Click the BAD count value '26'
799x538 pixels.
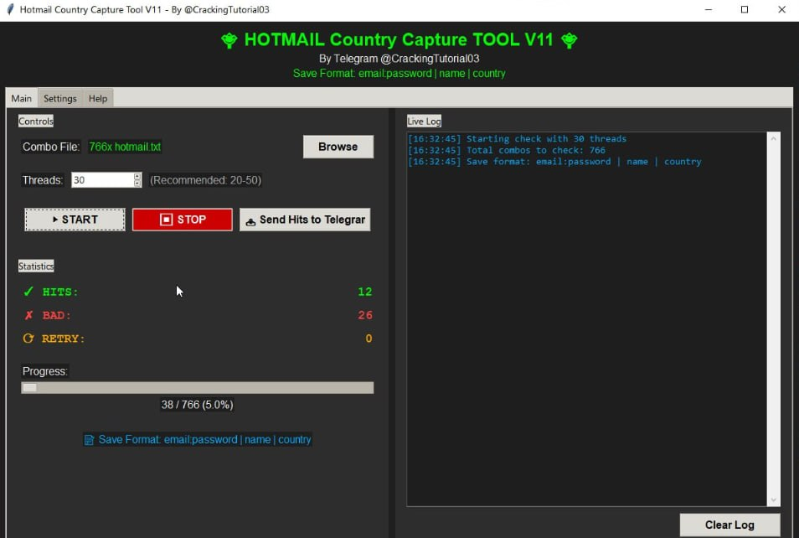click(365, 315)
